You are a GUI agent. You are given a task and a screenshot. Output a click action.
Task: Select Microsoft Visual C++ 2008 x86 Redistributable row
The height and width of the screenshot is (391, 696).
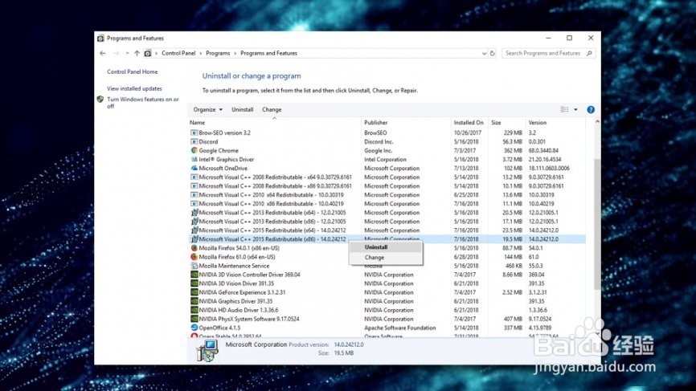point(387,185)
